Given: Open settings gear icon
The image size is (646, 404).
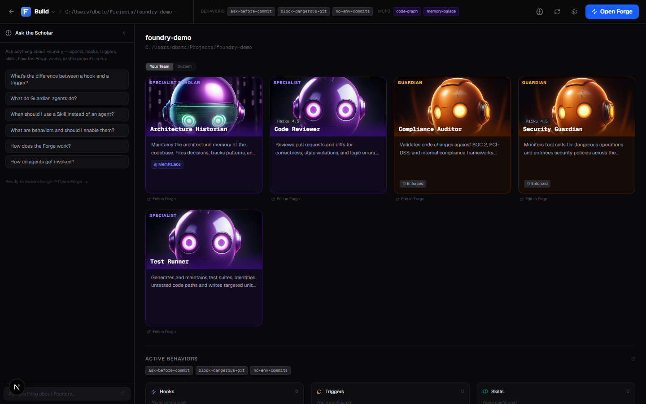Looking at the screenshot, I should click(x=574, y=12).
